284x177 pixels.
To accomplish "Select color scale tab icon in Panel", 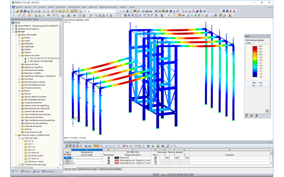I will [247, 115].
